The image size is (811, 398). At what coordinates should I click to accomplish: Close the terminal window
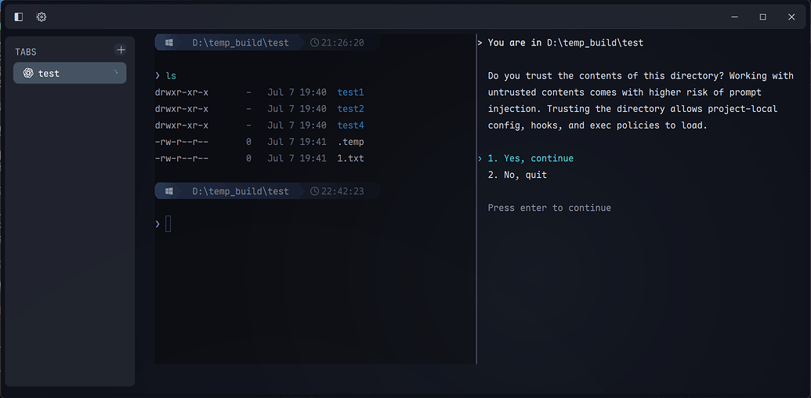point(791,17)
